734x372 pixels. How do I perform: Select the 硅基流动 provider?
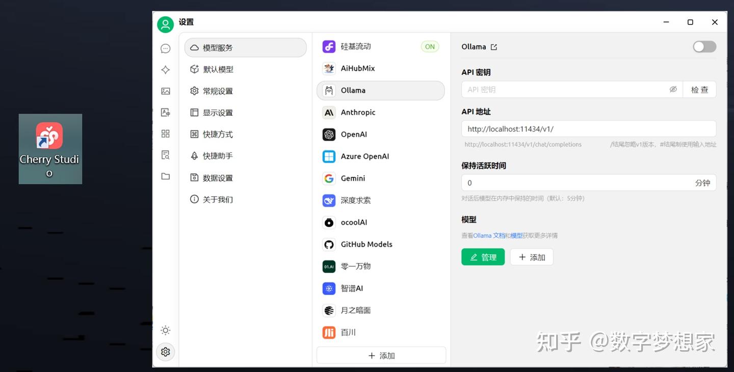380,46
